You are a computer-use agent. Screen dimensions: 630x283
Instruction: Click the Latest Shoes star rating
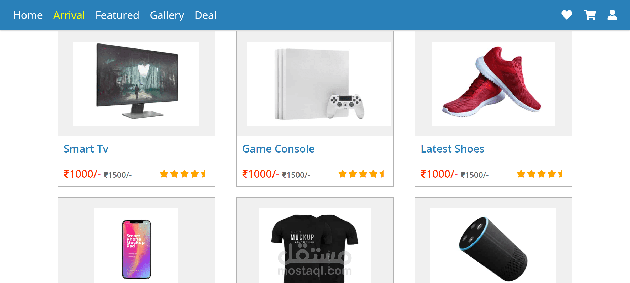[540, 174]
